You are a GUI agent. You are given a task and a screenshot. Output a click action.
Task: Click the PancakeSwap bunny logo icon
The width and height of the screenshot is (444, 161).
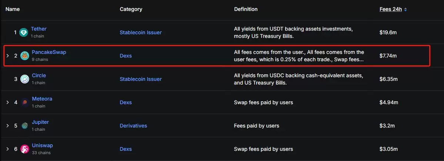[25, 56]
